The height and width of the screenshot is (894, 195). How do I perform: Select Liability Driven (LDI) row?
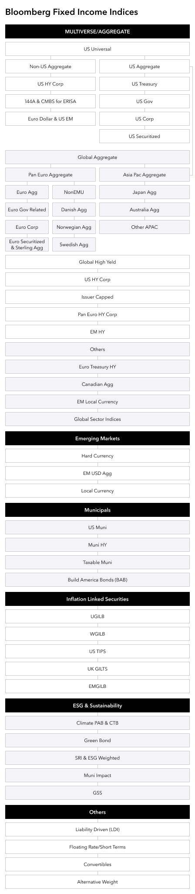click(x=97, y=829)
